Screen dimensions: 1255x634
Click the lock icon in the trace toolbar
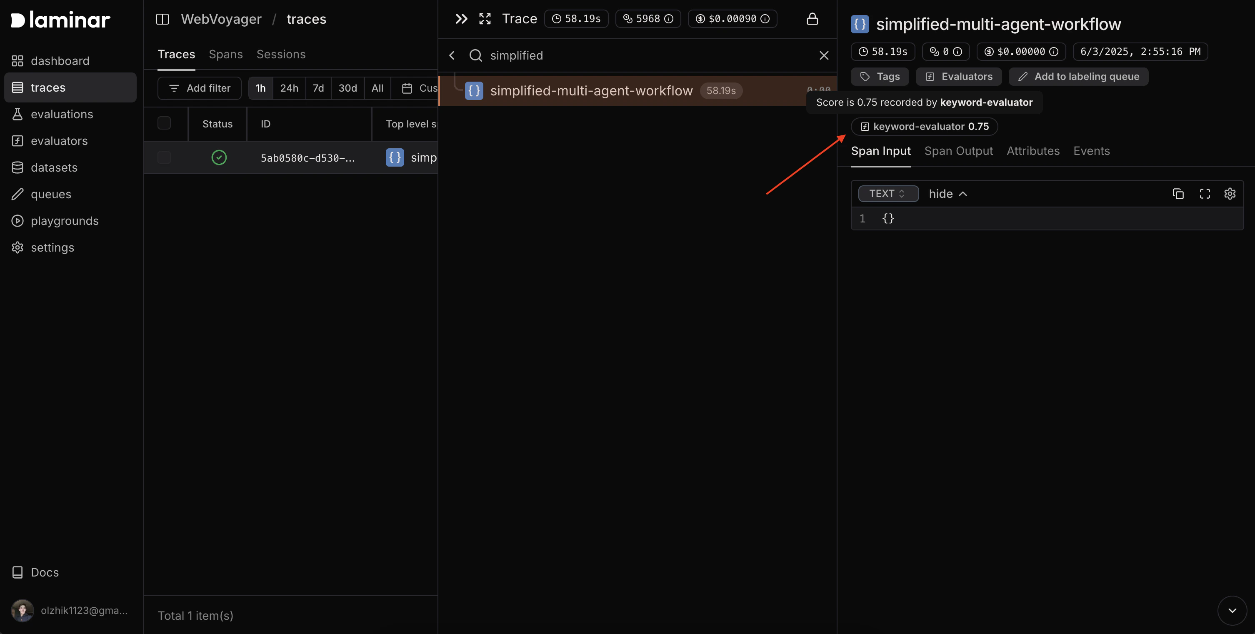[x=812, y=19]
